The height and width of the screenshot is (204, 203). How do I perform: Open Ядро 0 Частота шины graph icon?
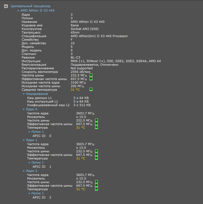coord(96,120)
